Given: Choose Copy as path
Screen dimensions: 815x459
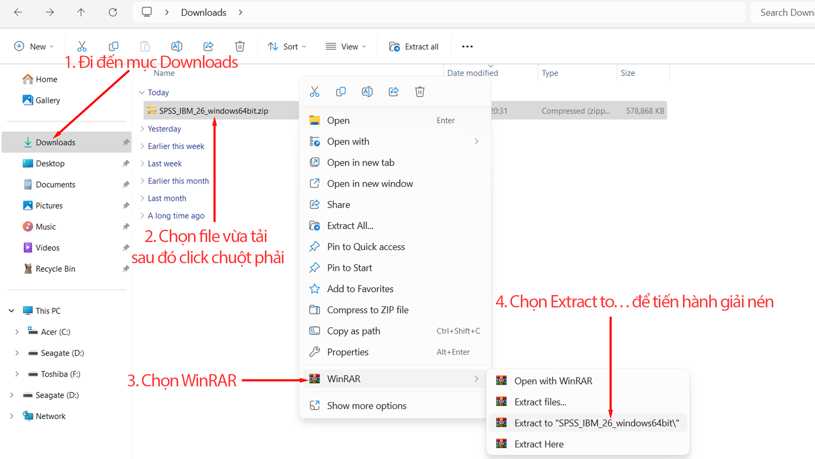Looking at the screenshot, I should pos(396,331).
